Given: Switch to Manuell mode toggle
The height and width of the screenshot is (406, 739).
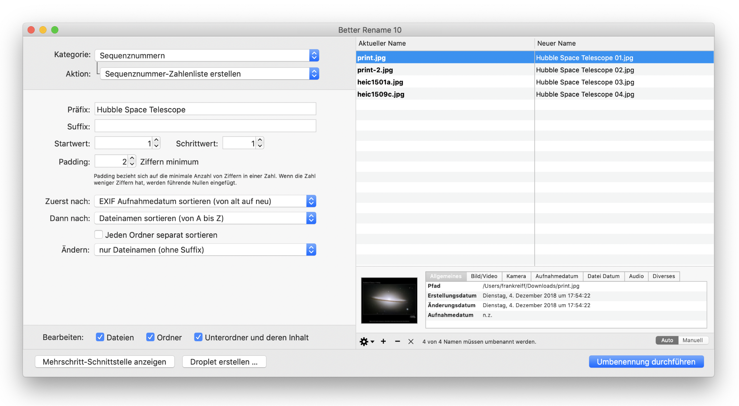Looking at the screenshot, I should [692, 340].
